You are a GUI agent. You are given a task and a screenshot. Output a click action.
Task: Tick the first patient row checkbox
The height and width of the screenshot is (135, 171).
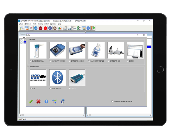[21, 40]
